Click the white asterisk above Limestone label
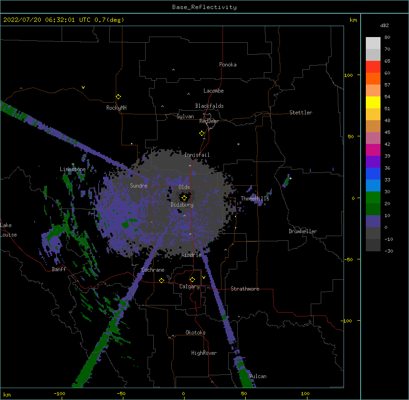This screenshot has width=409, height=400. pyautogui.click(x=73, y=164)
